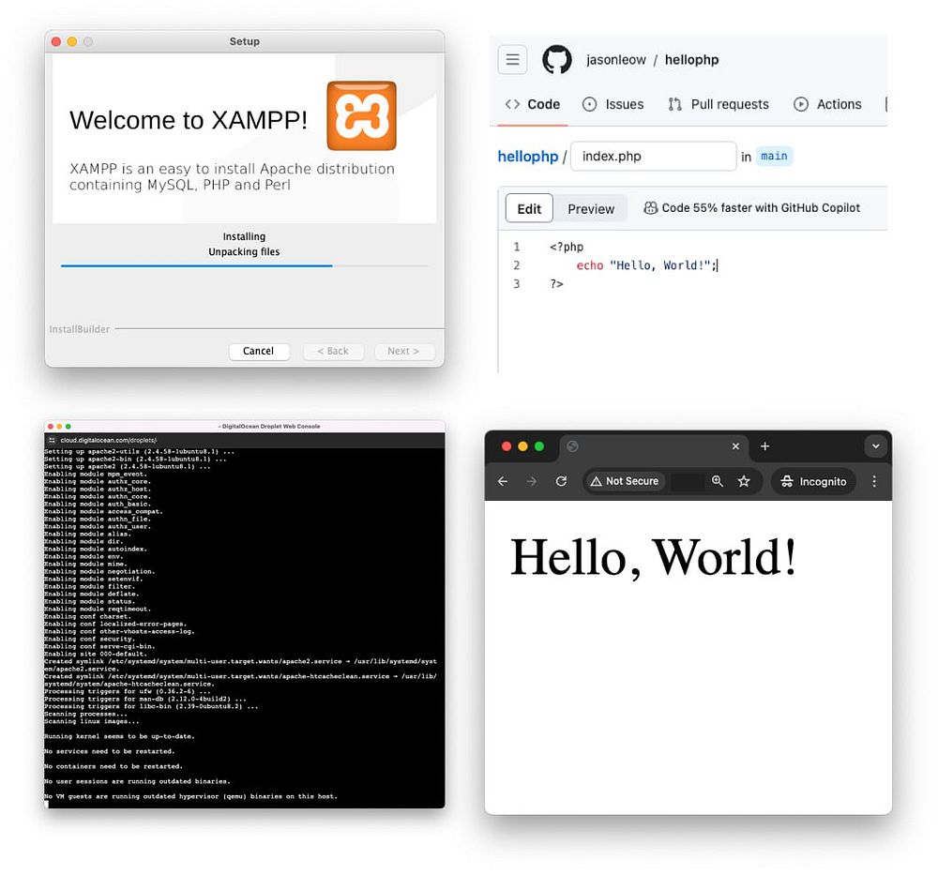Click 'Enabling site 000-default.' console line

tap(96, 654)
